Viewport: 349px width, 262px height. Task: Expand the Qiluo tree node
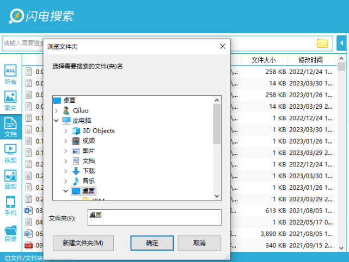click(x=56, y=110)
